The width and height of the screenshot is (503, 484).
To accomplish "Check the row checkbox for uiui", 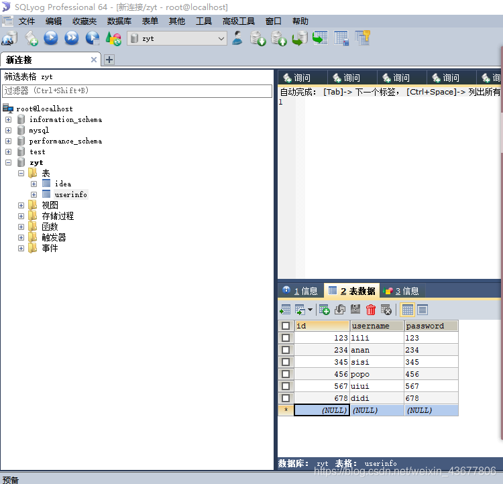I will [x=286, y=386].
